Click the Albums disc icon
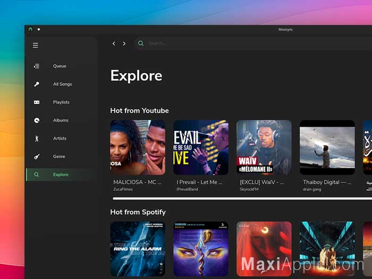Image resolution: width=372 pixels, height=279 pixels. [37, 120]
